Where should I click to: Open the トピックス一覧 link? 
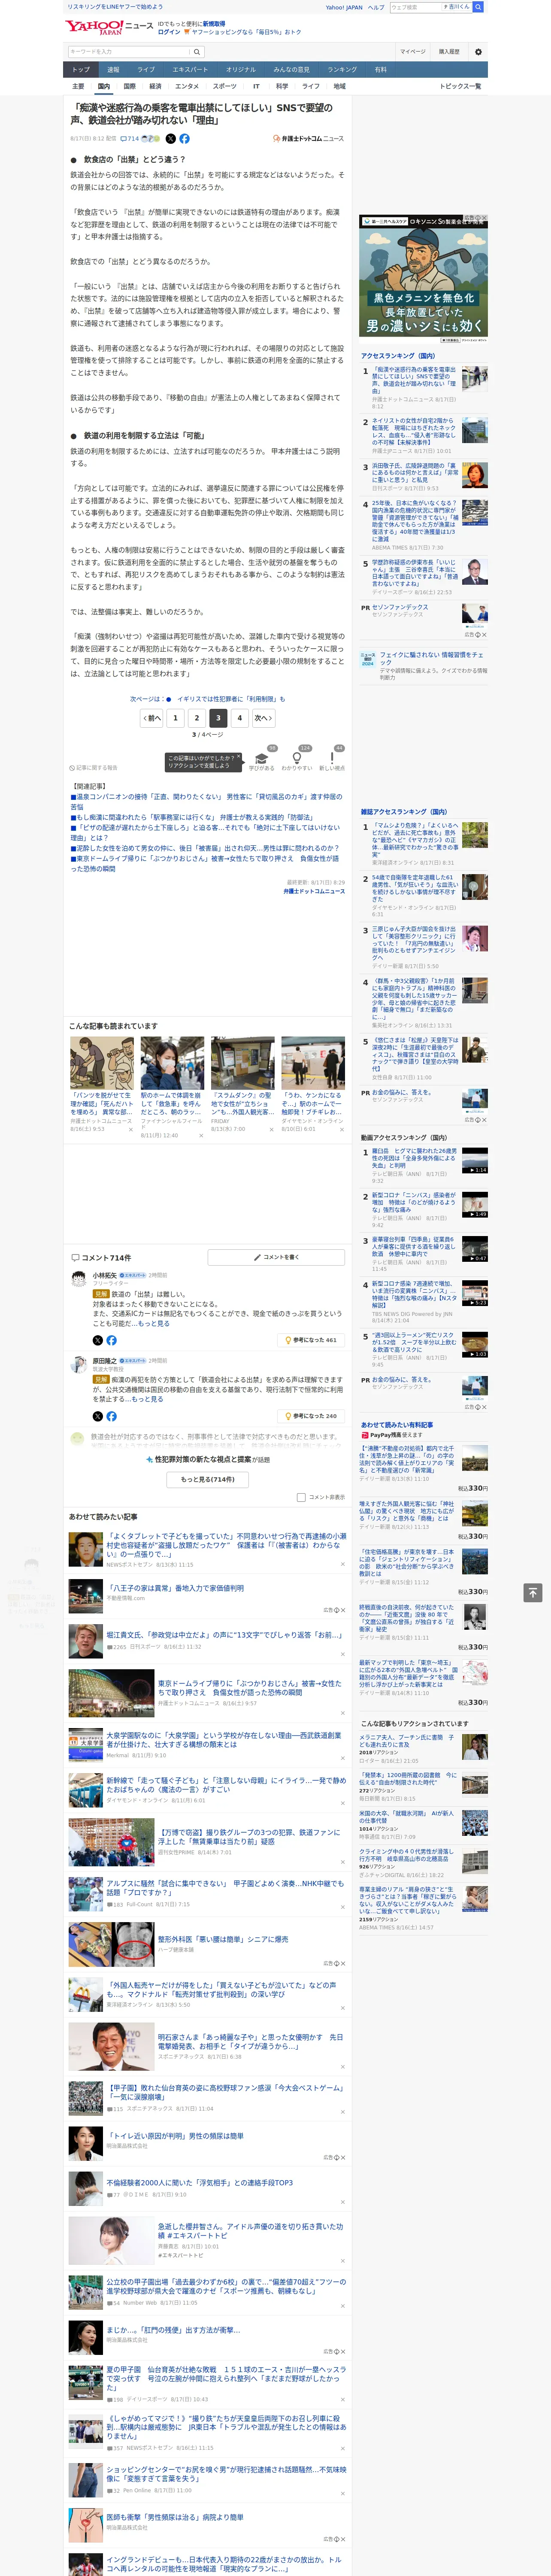pos(461,86)
